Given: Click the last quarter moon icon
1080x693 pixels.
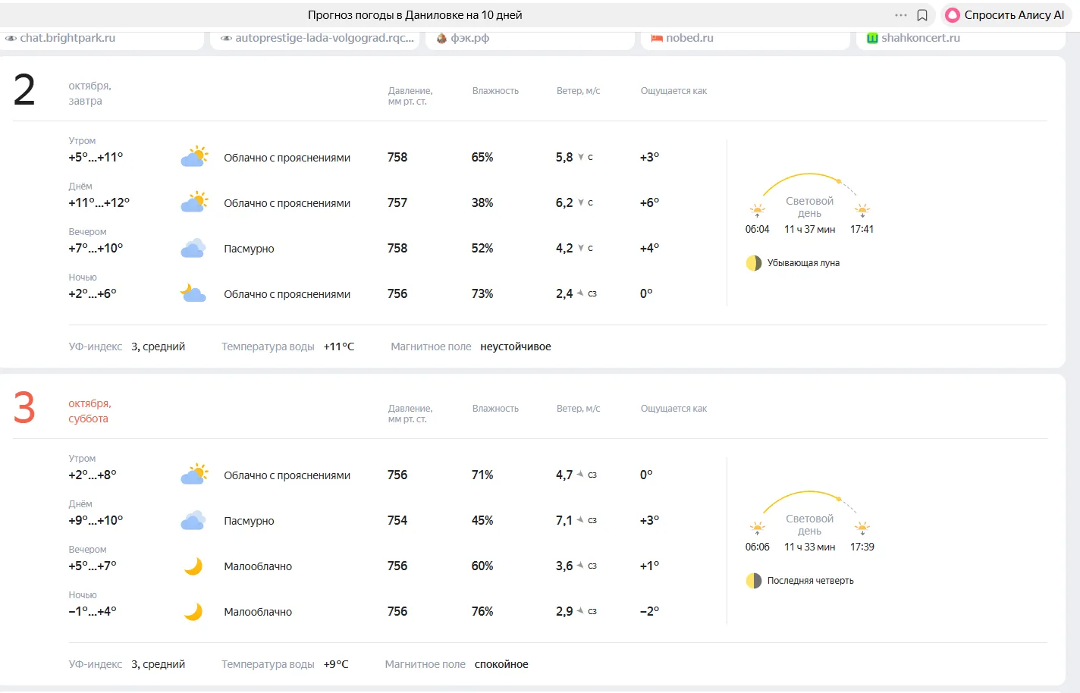Looking at the screenshot, I should click(754, 581).
